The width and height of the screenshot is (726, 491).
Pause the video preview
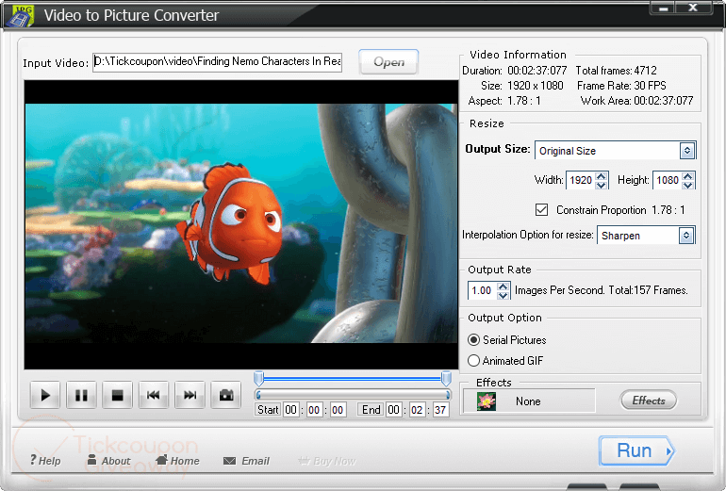tap(81, 395)
